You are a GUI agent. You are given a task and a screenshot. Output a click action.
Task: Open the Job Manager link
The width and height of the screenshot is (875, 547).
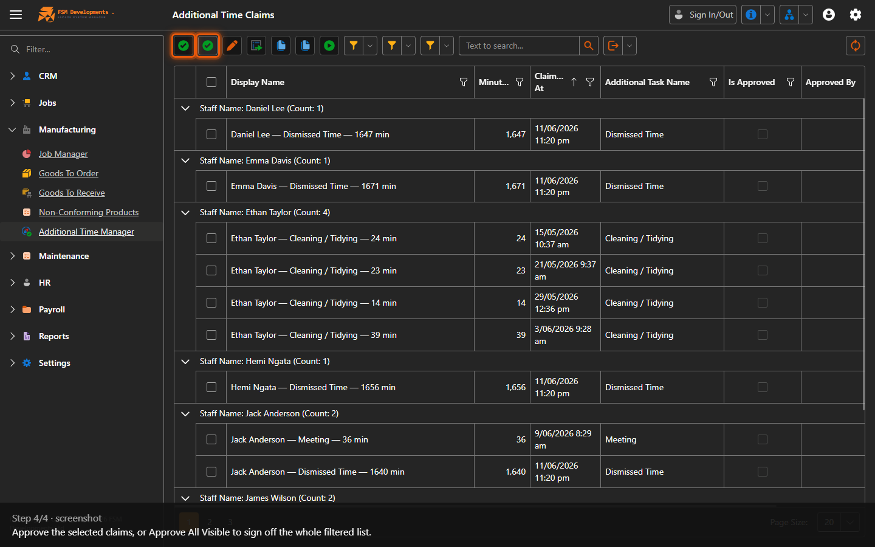point(63,154)
